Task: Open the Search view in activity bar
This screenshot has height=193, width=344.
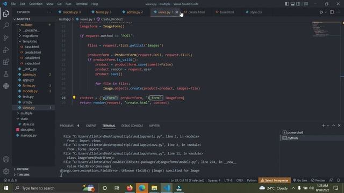Action: coord(6,25)
